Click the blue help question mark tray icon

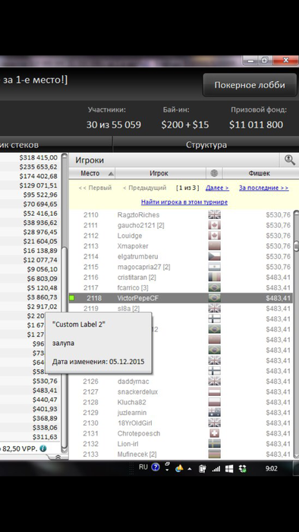tap(156, 467)
